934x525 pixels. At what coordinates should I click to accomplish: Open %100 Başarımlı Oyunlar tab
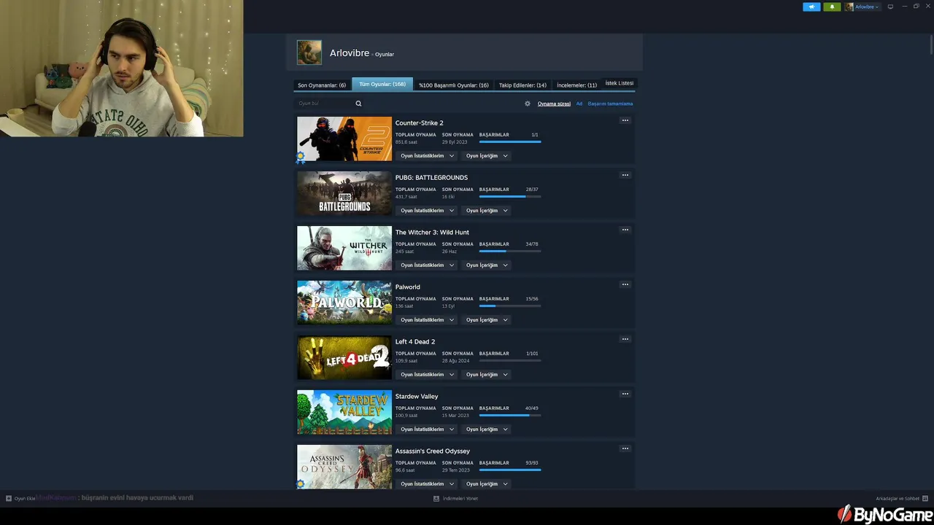(x=453, y=85)
